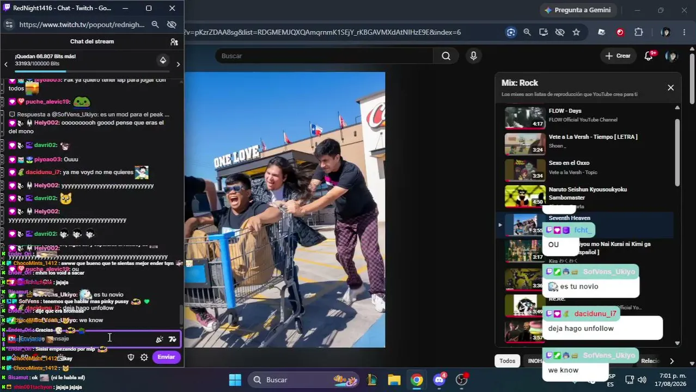Click the Enviar button
This screenshot has height=392, width=696.
pos(166,357)
